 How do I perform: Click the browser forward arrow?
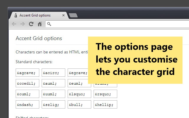22,24
